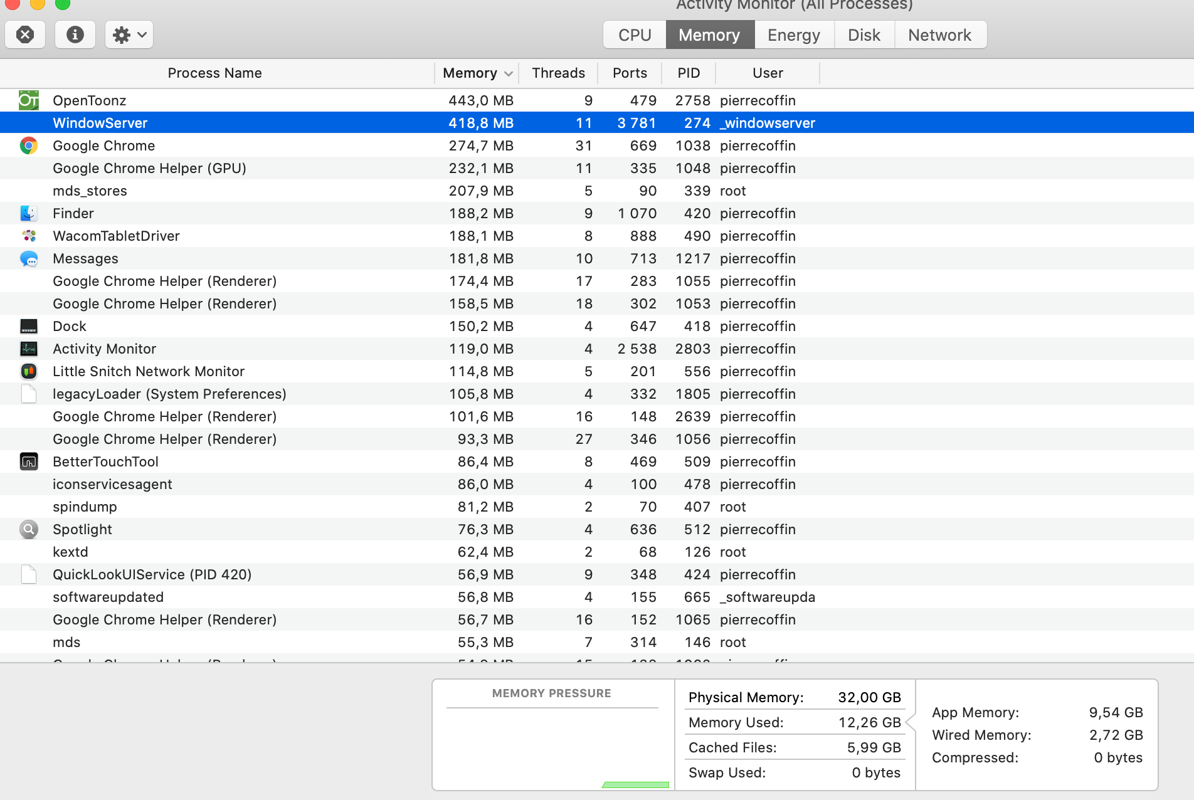Click the Finder process icon
This screenshot has width=1194, height=800.
29,213
